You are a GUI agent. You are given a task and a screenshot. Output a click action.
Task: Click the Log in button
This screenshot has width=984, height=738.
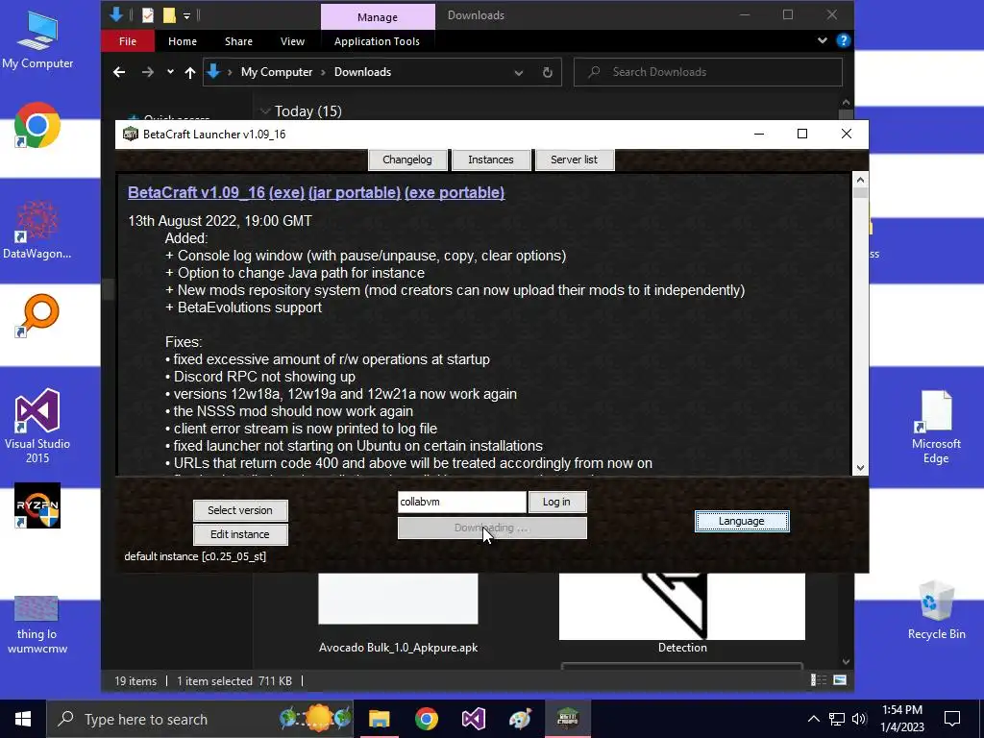coord(556,502)
